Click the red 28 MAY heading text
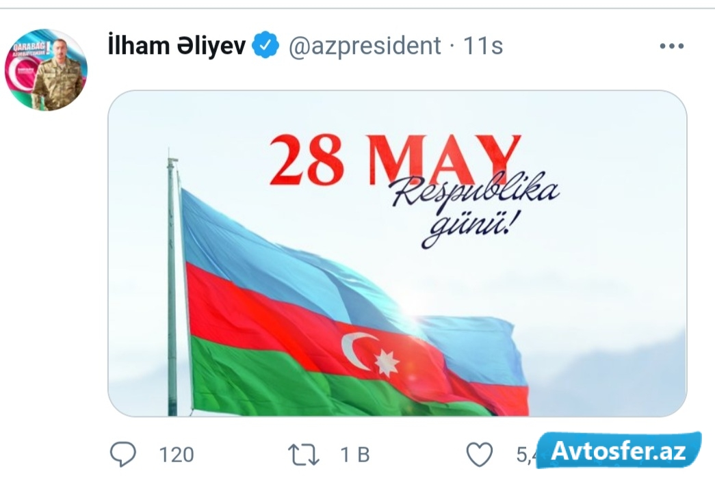 click(x=395, y=160)
